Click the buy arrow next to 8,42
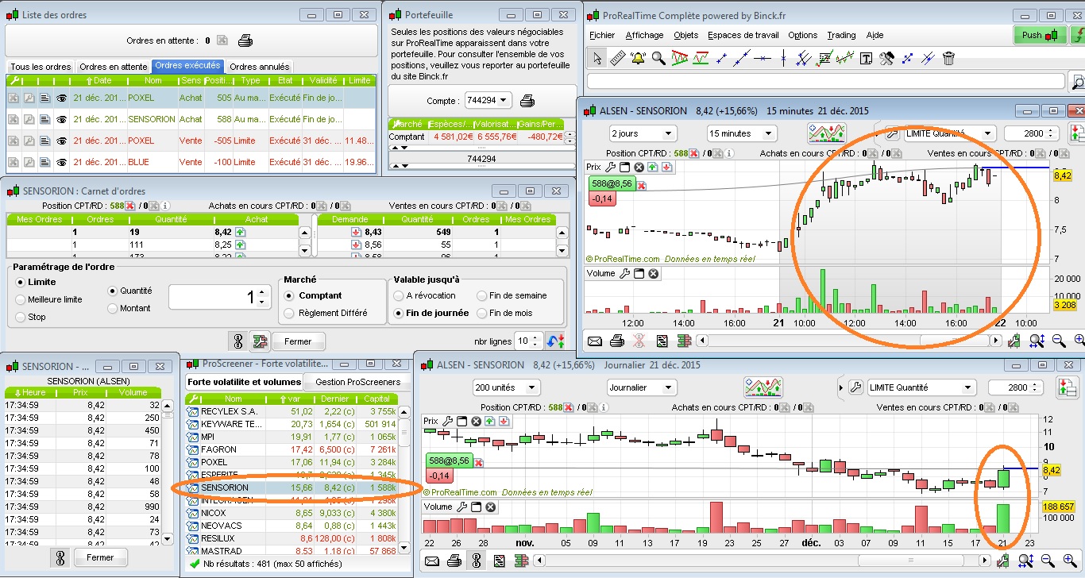This screenshot has width=1085, height=578. (240, 232)
